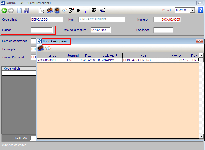Click the selection frame layout icon
Image resolution: width=205 pixels, height=150 pixels.
coord(102,10)
